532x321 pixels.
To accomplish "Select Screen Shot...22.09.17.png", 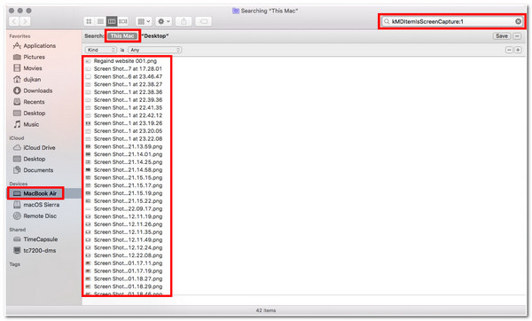I will pos(128,208).
